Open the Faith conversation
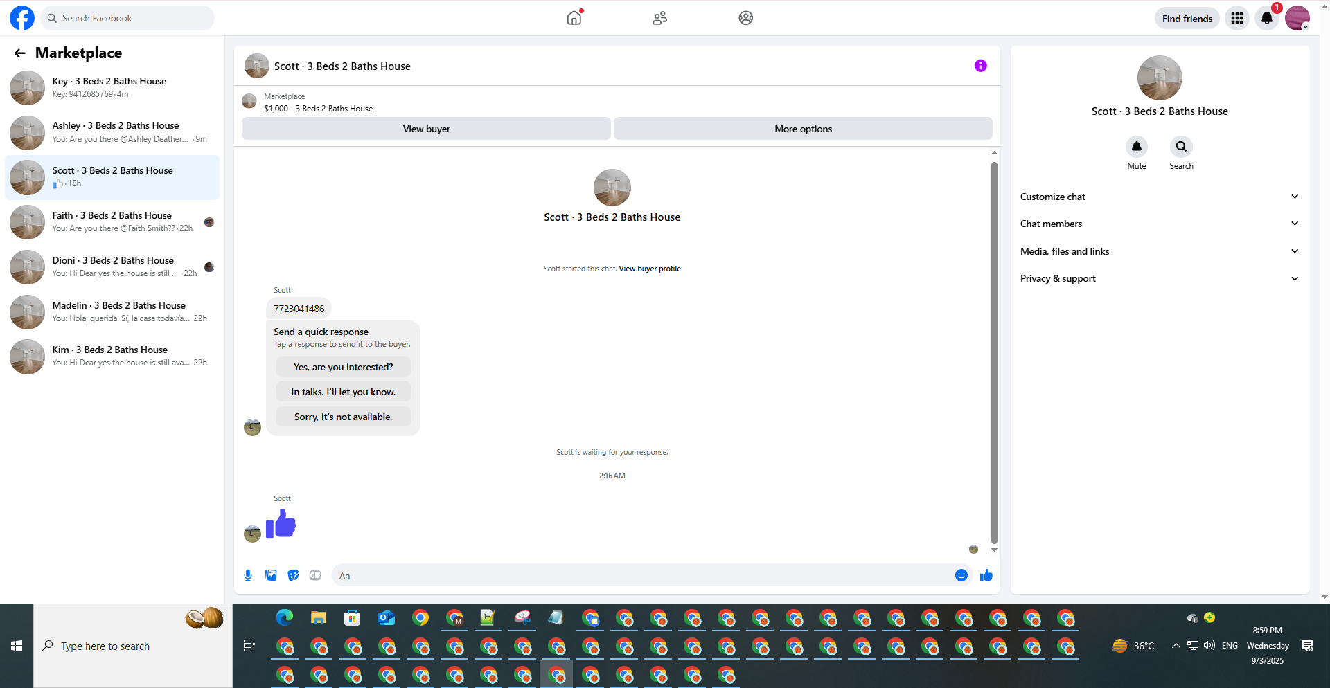This screenshot has width=1330, height=688. coord(112,222)
